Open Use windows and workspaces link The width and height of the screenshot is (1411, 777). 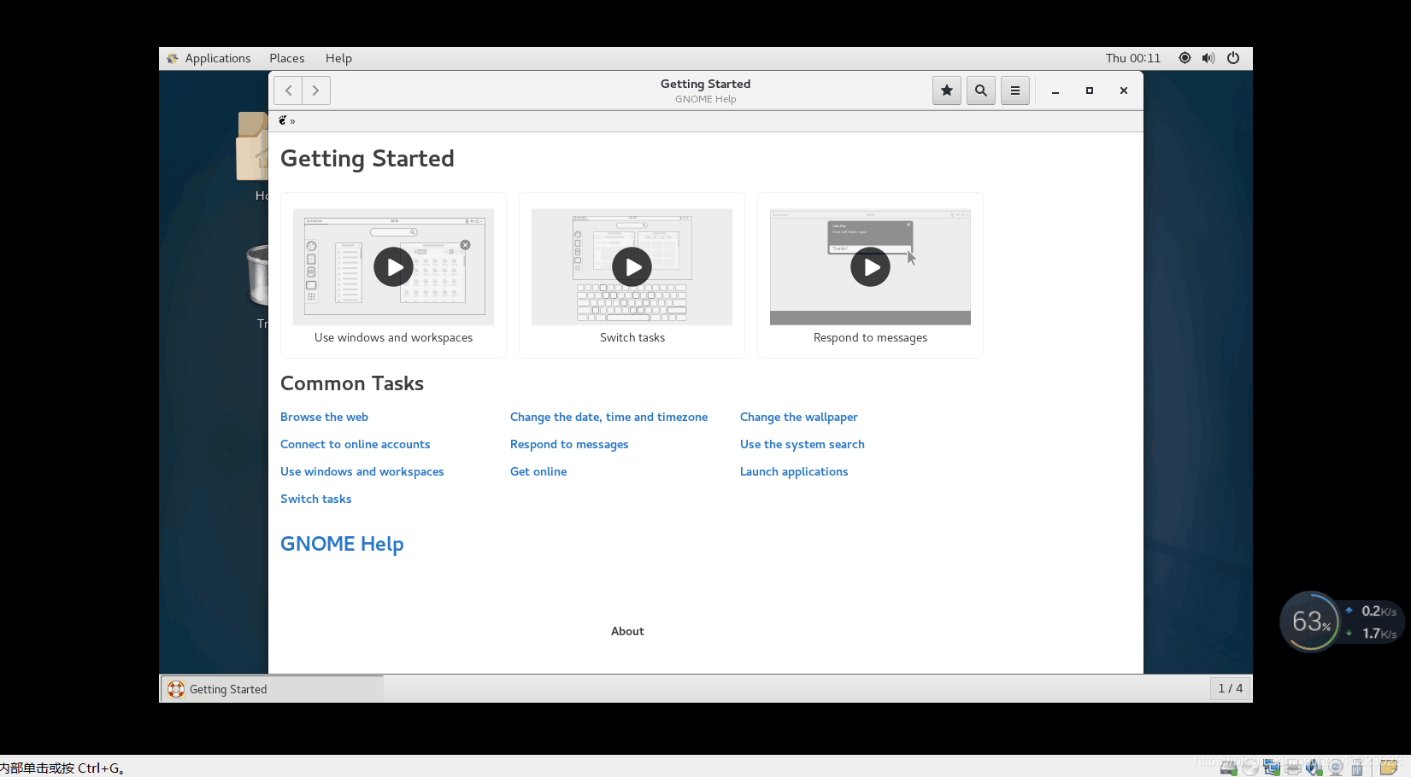[362, 471]
